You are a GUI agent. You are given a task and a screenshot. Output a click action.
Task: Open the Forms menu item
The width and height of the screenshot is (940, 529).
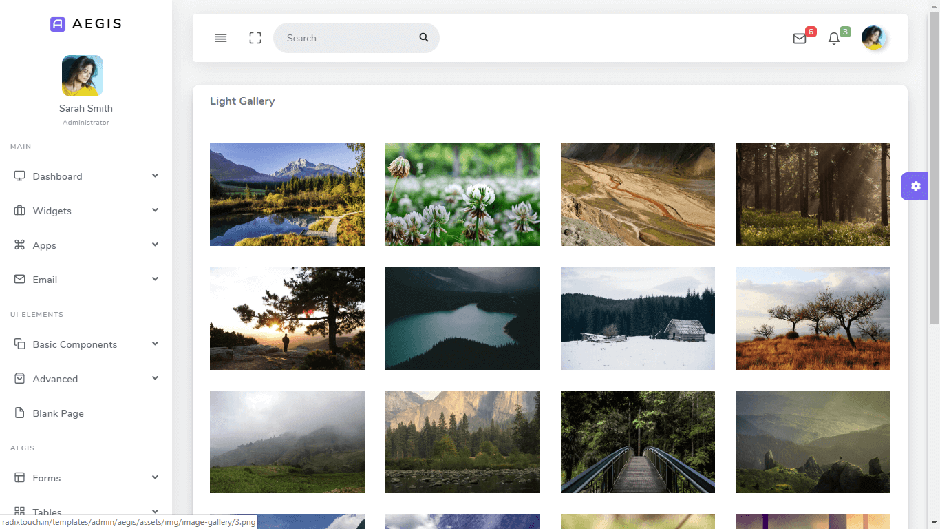(x=86, y=478)
